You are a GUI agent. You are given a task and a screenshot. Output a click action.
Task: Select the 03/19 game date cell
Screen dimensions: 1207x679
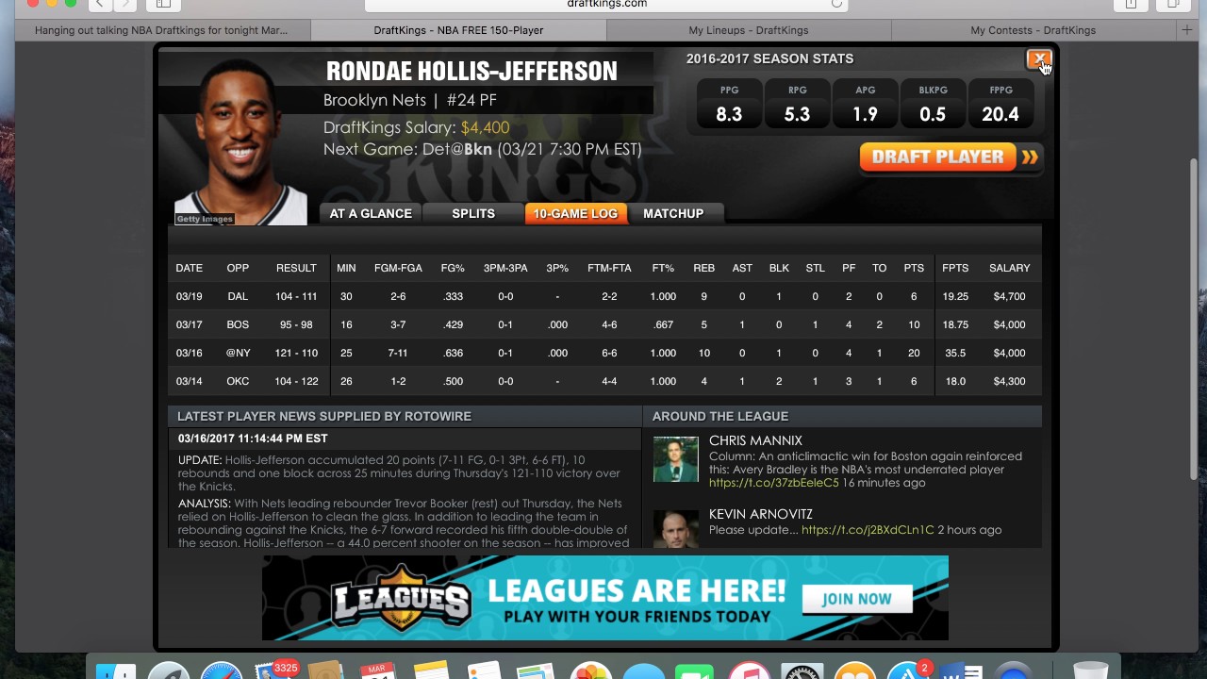[189, 296]
